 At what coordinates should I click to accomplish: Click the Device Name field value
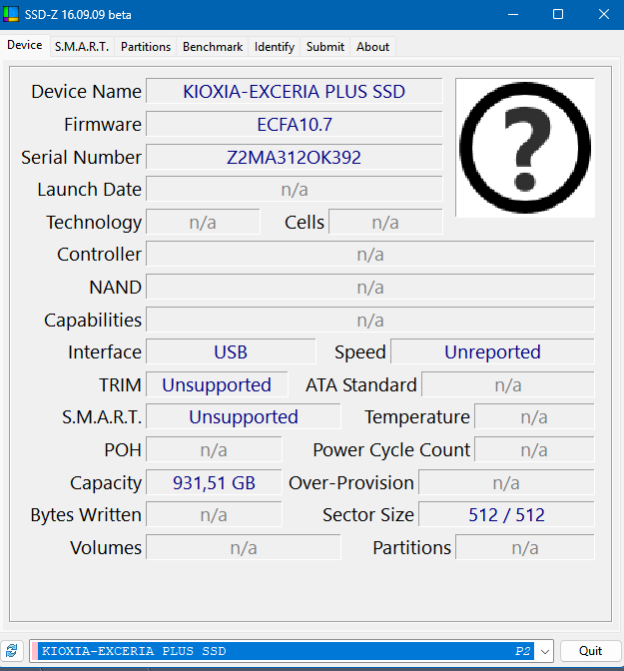(294, 91)
